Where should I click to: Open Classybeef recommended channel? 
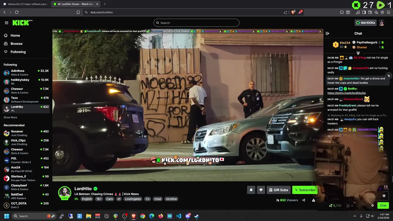(26, 187)
